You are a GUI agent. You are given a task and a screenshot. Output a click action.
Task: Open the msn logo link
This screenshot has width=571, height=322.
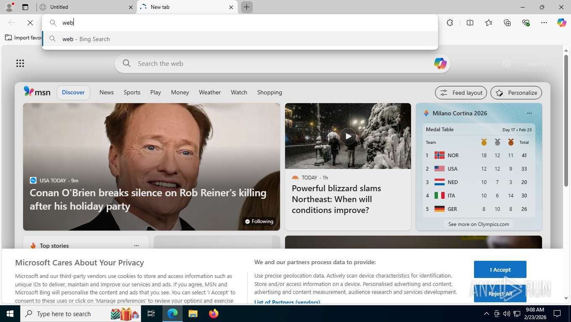point(37,92)
